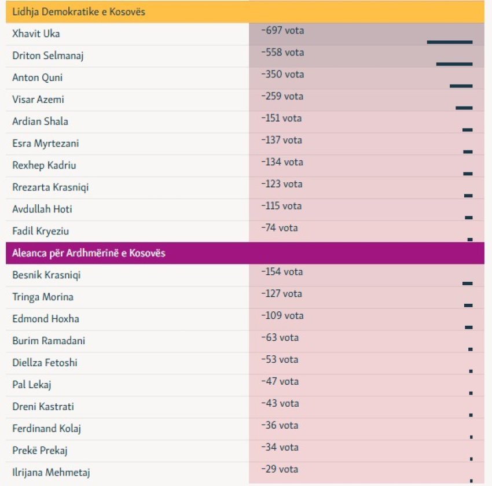Click on Esra Myrtezani's name
492x486 pixels.
tap(46, 143)
